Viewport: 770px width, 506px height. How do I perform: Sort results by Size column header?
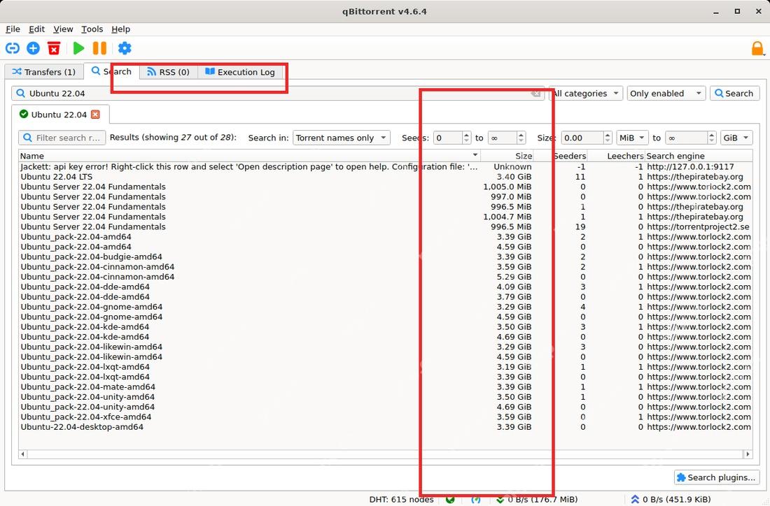pos(507,156)
